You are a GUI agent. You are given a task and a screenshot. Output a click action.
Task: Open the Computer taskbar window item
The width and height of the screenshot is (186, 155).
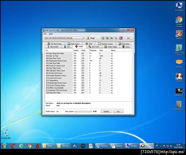[131, 146]
